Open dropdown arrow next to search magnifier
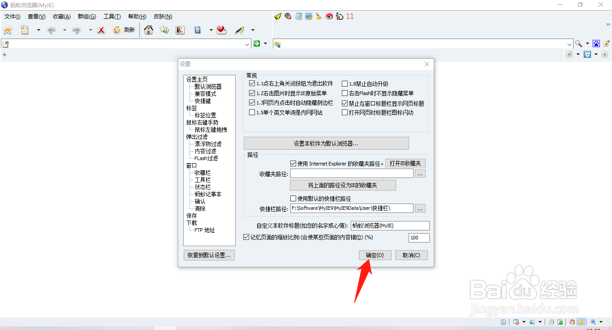612x330 pixels. click(587, 44)
